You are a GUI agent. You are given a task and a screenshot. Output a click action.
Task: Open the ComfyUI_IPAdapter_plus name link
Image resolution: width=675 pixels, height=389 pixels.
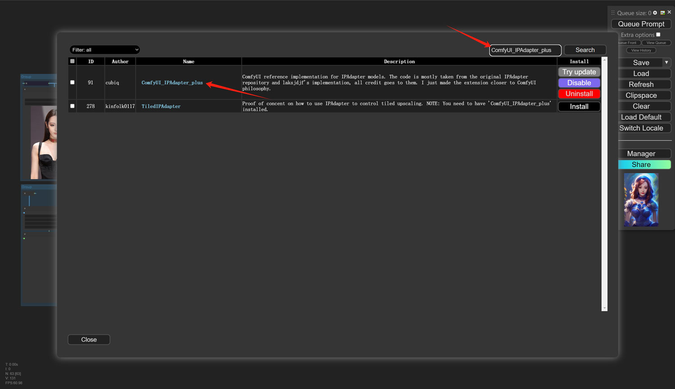(172, 83)
